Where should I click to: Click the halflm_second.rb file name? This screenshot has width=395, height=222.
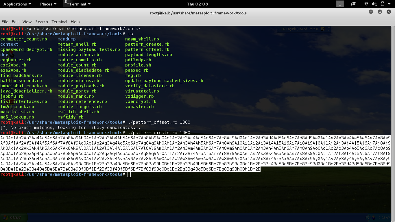click(x=21, y=81)
